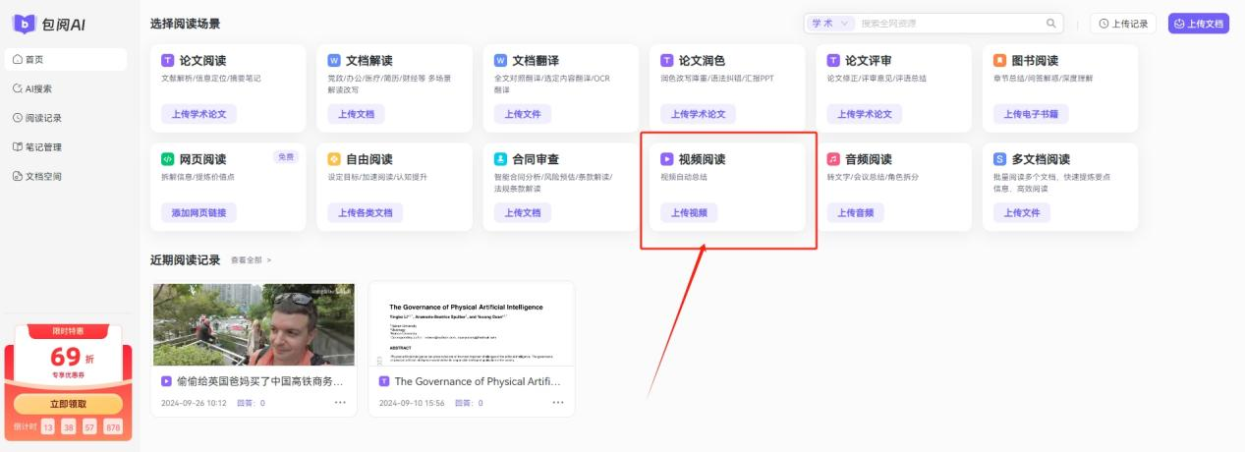Viewport: 1245px width, 452px height.
Task: Click the orange book icon beside 图书阅读
Action: click(x=999, y=60)
